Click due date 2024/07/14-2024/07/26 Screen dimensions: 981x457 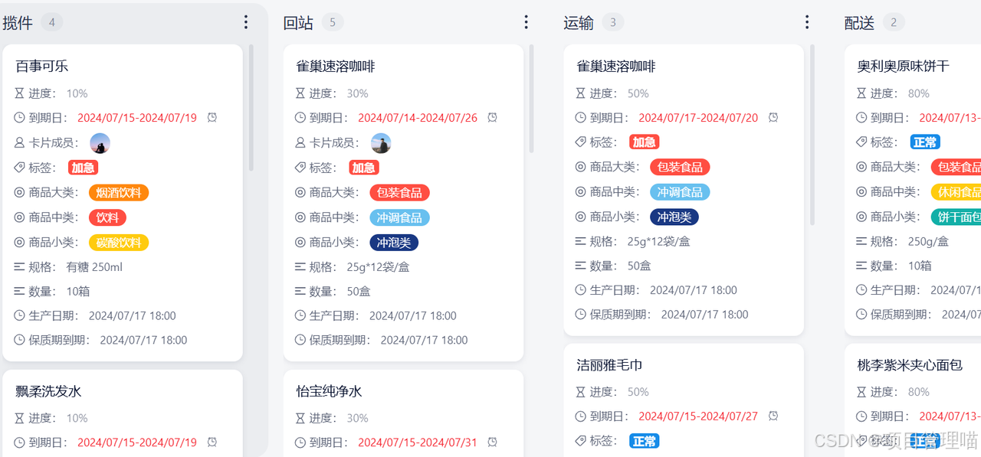(418, 118)
